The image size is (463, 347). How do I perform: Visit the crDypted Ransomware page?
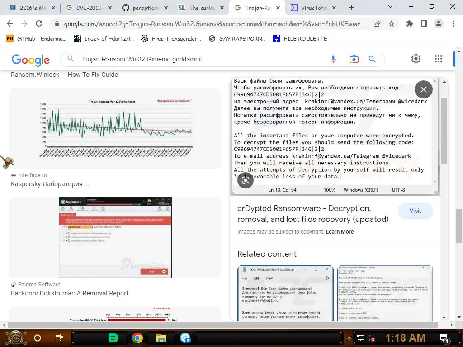(415, 211)
